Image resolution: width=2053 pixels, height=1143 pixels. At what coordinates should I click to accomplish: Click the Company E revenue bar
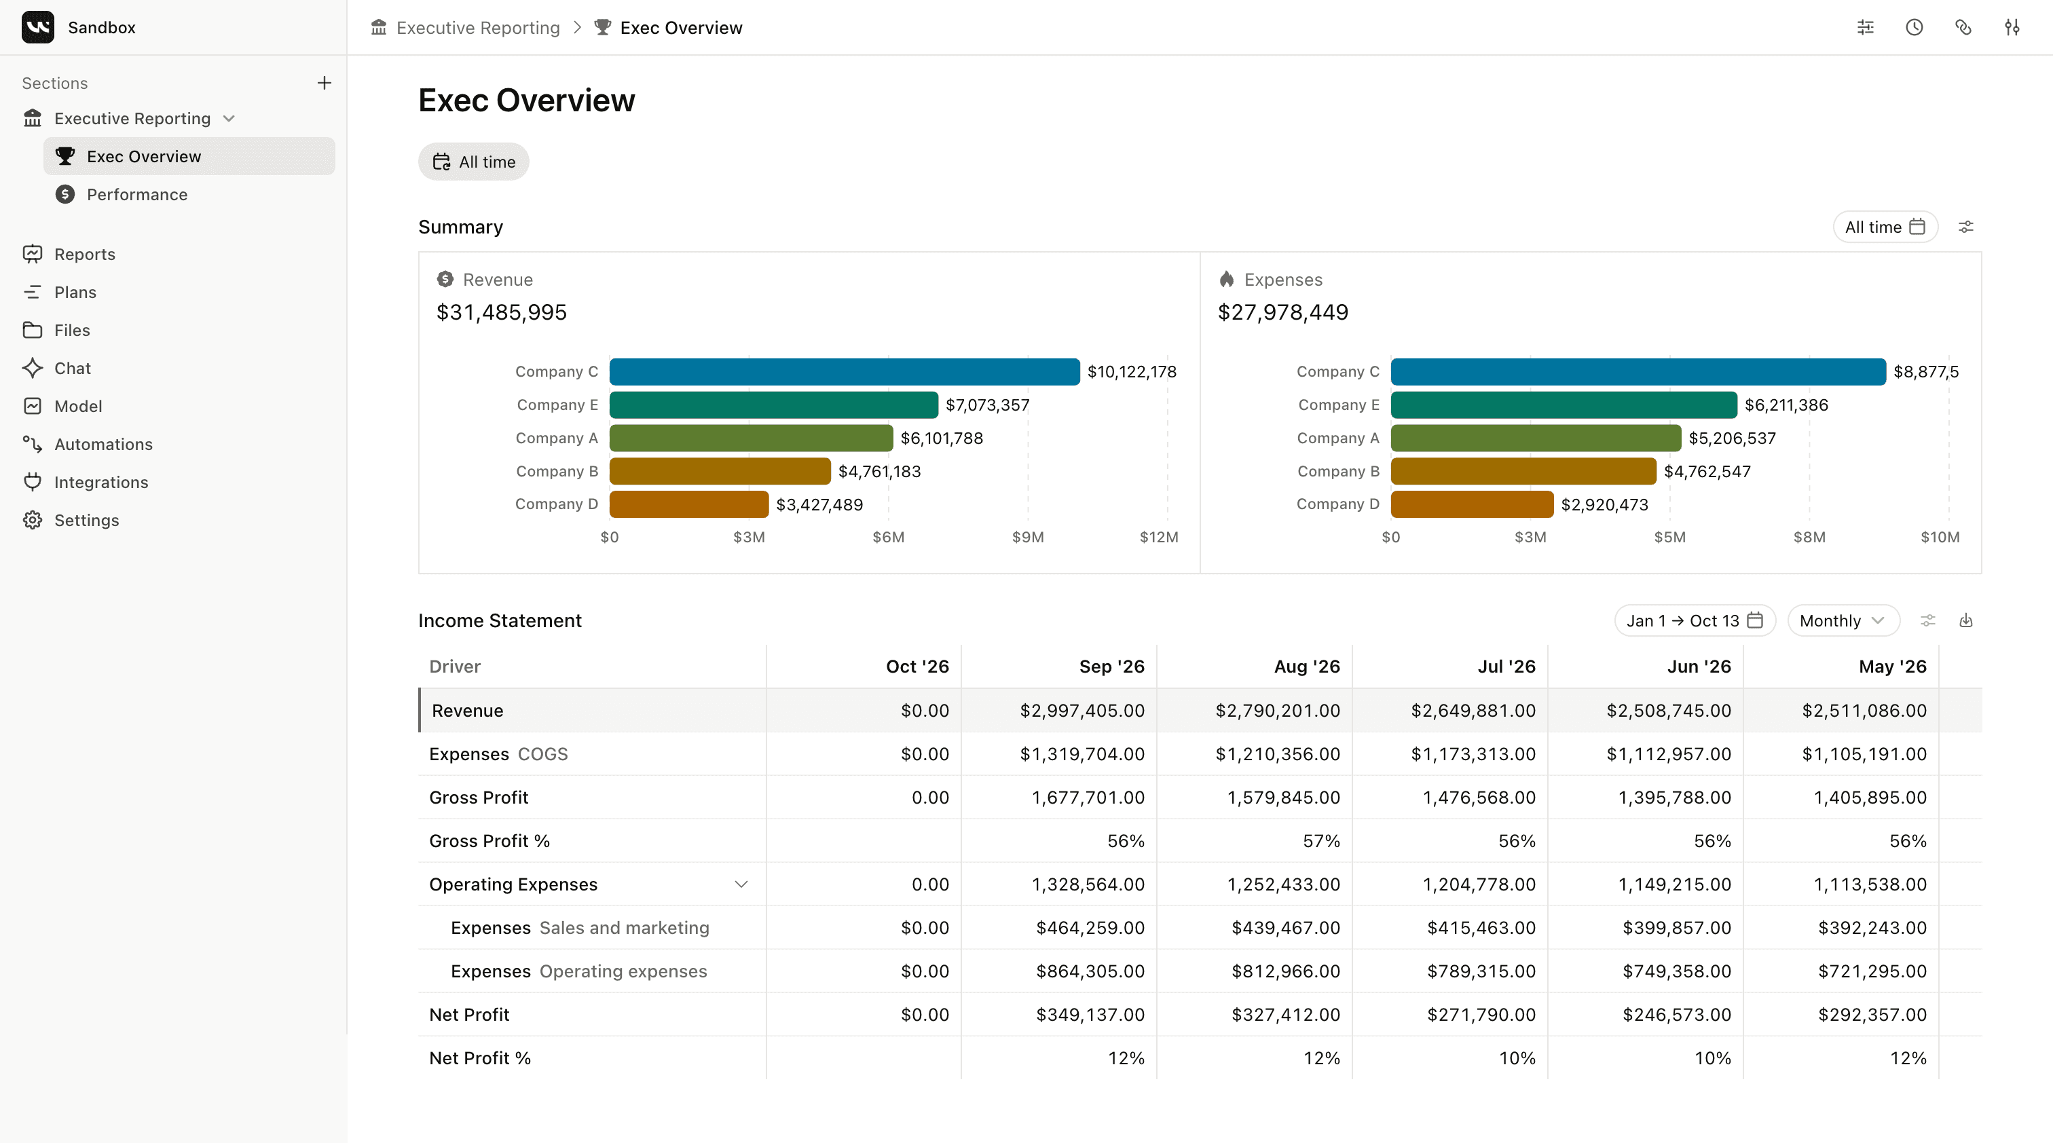(x=773, y=405)
